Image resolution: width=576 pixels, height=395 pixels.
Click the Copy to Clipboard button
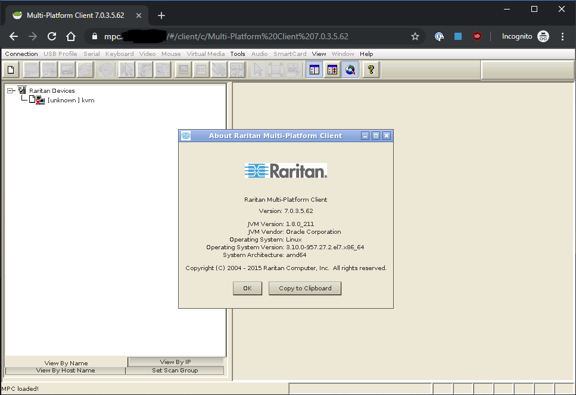(x=305, y=289)
